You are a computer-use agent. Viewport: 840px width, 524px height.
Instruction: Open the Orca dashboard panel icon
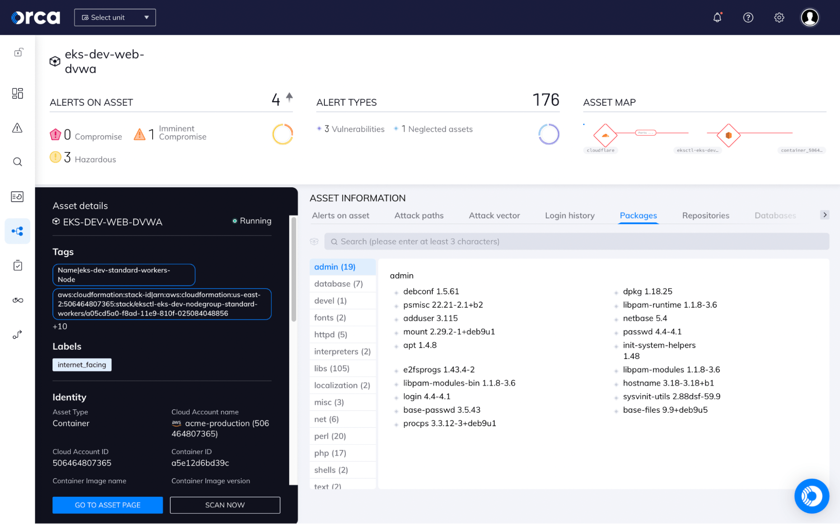coord(17,93)
